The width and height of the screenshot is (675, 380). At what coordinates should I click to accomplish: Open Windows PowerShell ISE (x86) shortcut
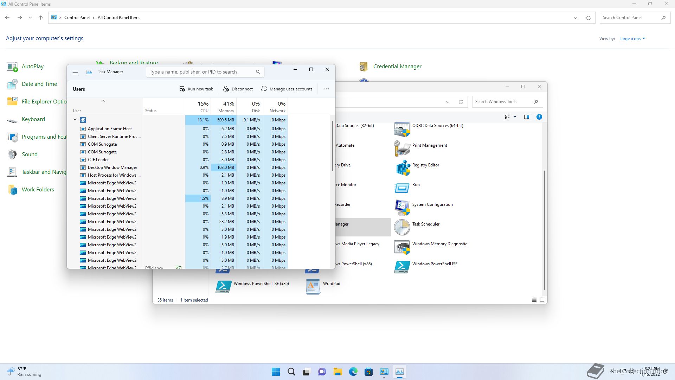click(x=252, y=287)
